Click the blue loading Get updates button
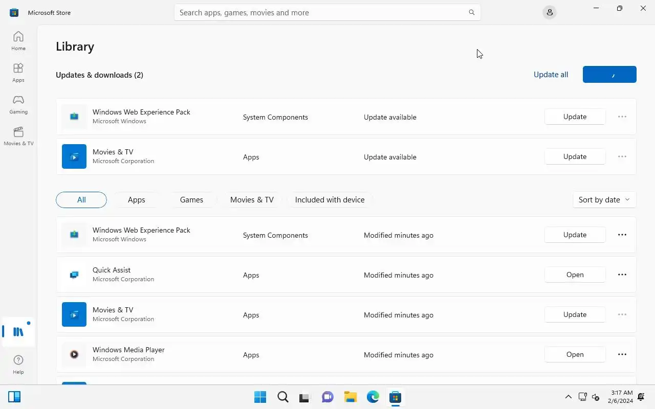Image resolution: width=655 pixels, height=409 pixels. (x=609, y=74)
